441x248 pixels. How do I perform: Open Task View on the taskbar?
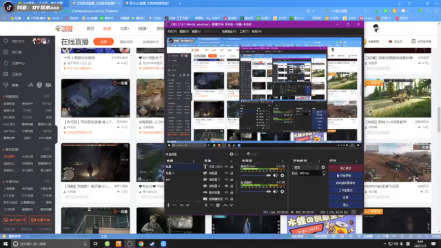95,244
